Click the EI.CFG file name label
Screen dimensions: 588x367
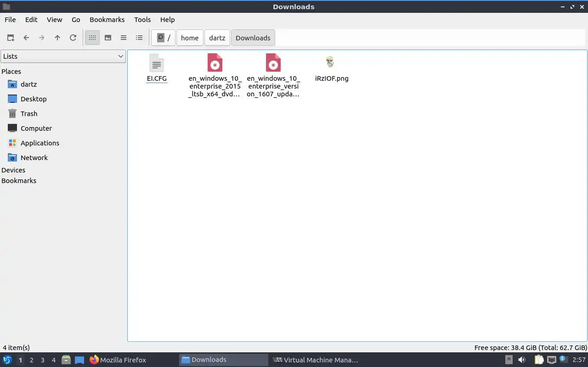[x=157, y=78]
